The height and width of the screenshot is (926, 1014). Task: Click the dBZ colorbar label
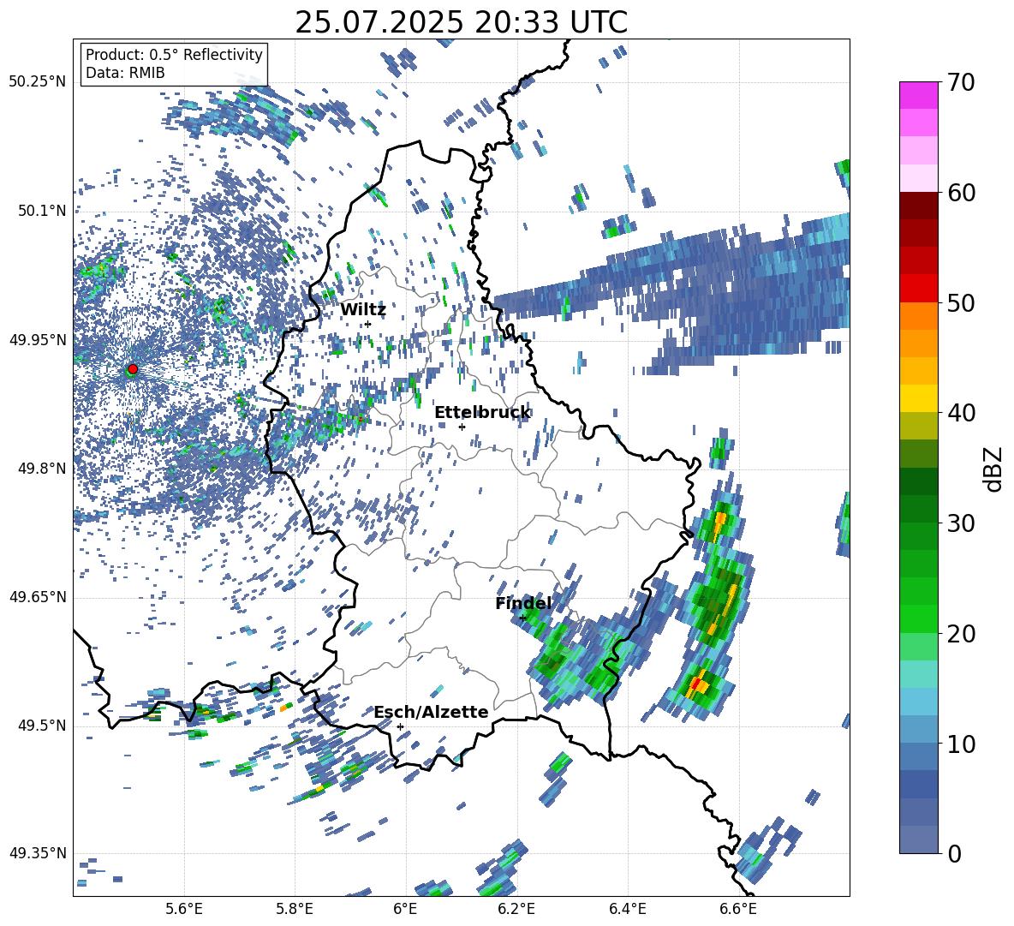994,469
